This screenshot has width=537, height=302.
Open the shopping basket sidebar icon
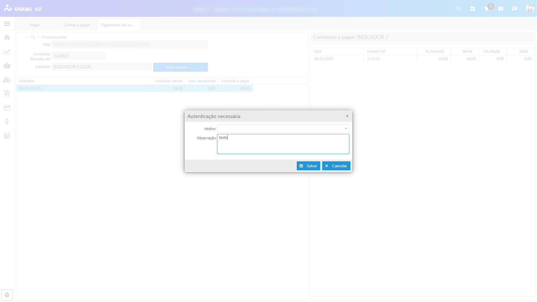pos(7,66)
